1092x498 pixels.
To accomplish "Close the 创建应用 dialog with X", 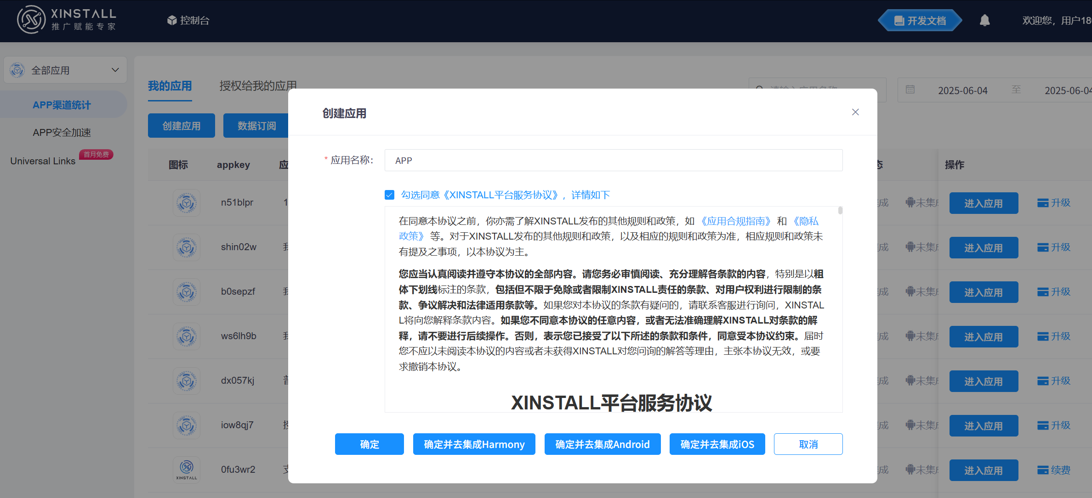I will [855, 112].
